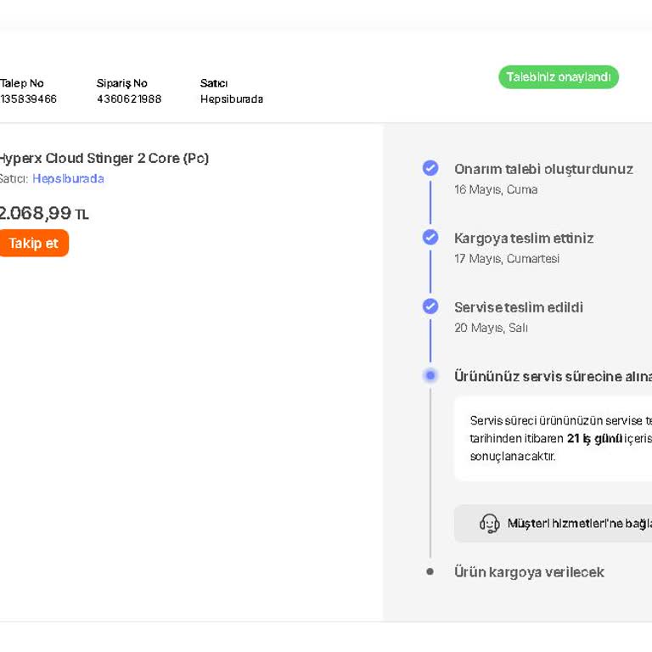Click the Sipariş No value 4360621988
652x652 pixels.
click(x=129, y=99)
